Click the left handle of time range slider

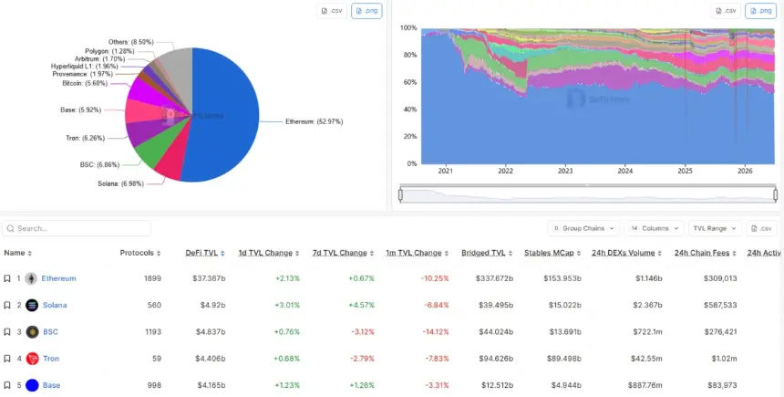(x=400, y=194)
